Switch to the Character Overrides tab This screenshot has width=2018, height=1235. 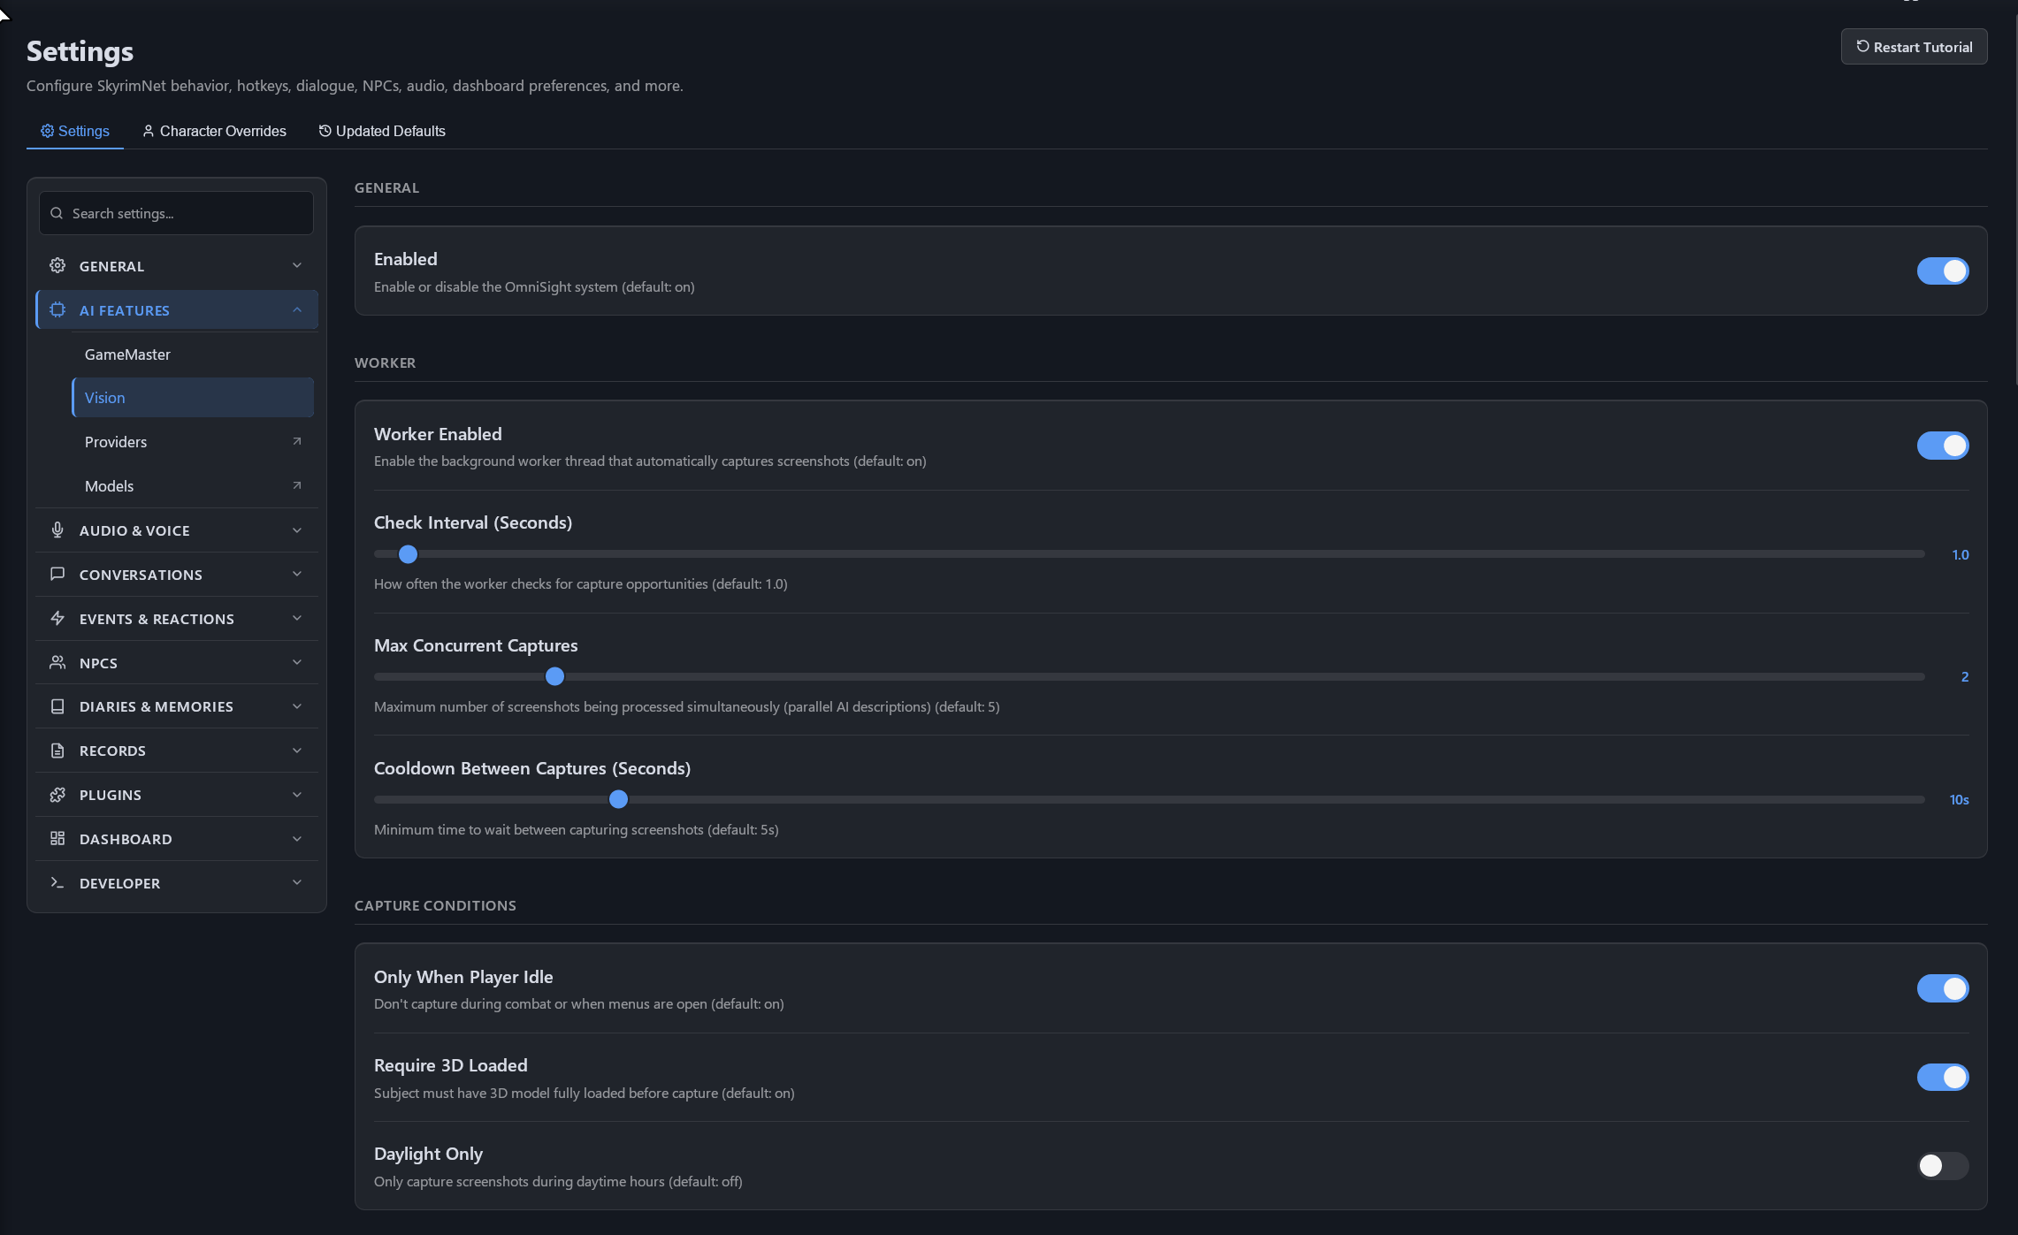(214, 131)
